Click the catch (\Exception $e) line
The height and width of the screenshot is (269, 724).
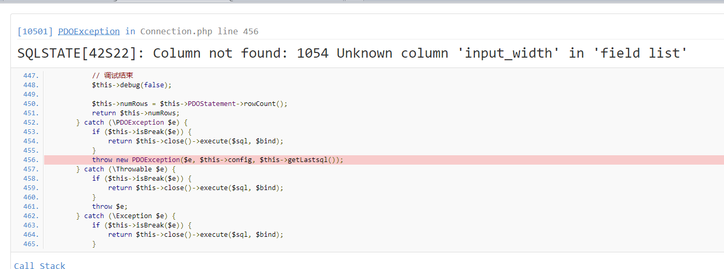point(126,216)
